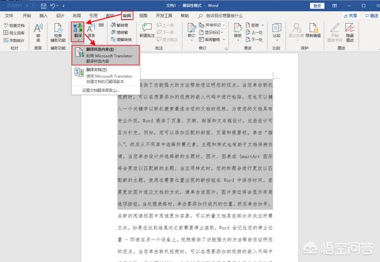Click 检查辅助功能 accessibility checker

click(x=58, y=33)
